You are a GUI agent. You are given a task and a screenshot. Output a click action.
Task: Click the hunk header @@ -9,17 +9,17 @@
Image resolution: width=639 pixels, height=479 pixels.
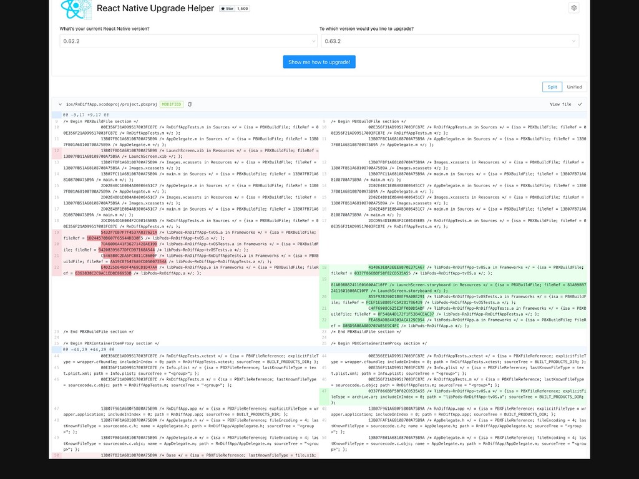point(86,115)
